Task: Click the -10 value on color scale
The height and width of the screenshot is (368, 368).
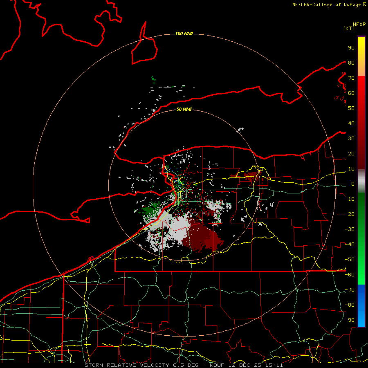Action: (350, 199)
